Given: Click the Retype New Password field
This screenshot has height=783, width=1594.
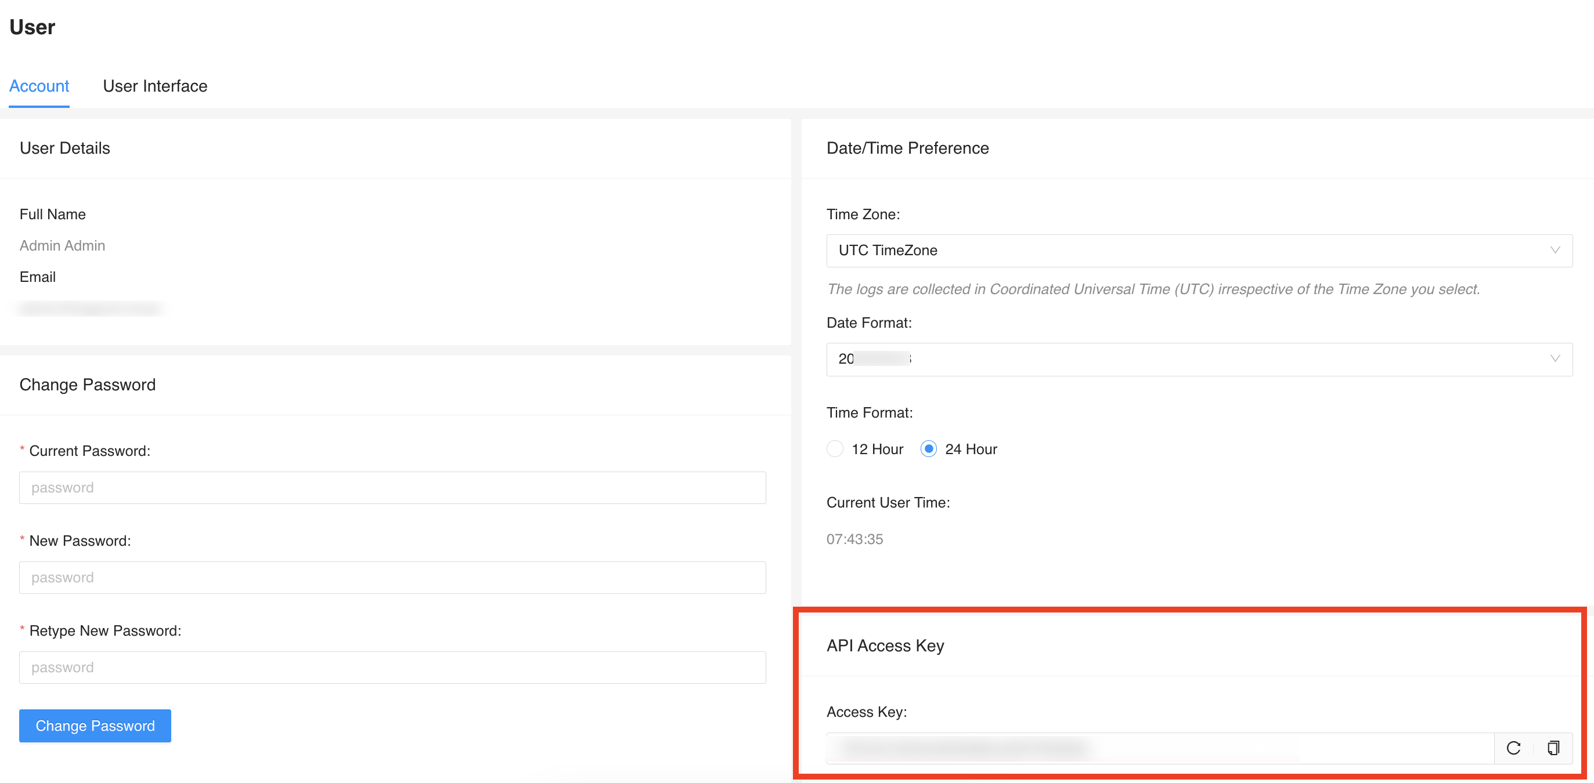Looking at the screenshot, I should click(392, 668).
